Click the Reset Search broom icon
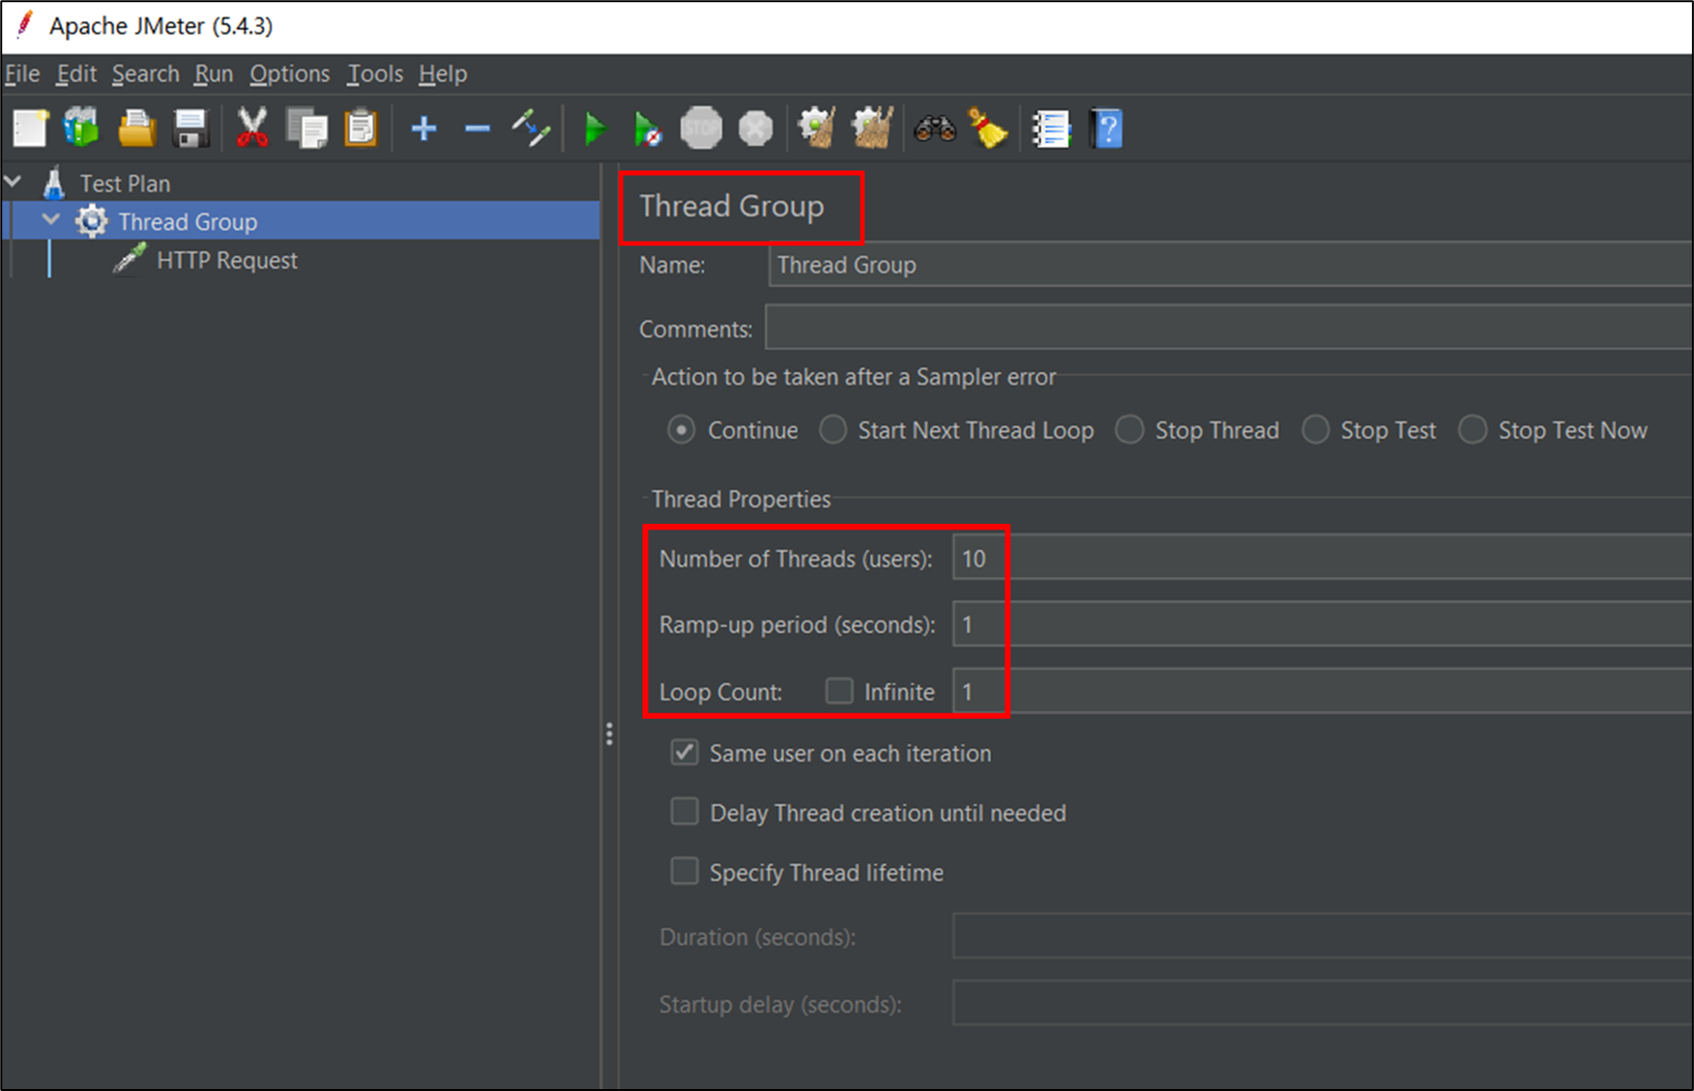 [988, 129]
